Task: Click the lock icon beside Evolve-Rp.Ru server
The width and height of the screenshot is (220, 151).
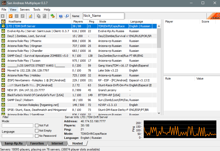Action: click(x=3, y=31)
